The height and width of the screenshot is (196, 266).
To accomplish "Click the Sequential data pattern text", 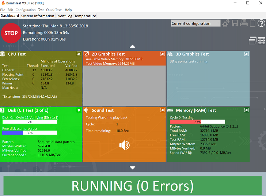I will 56,142.
